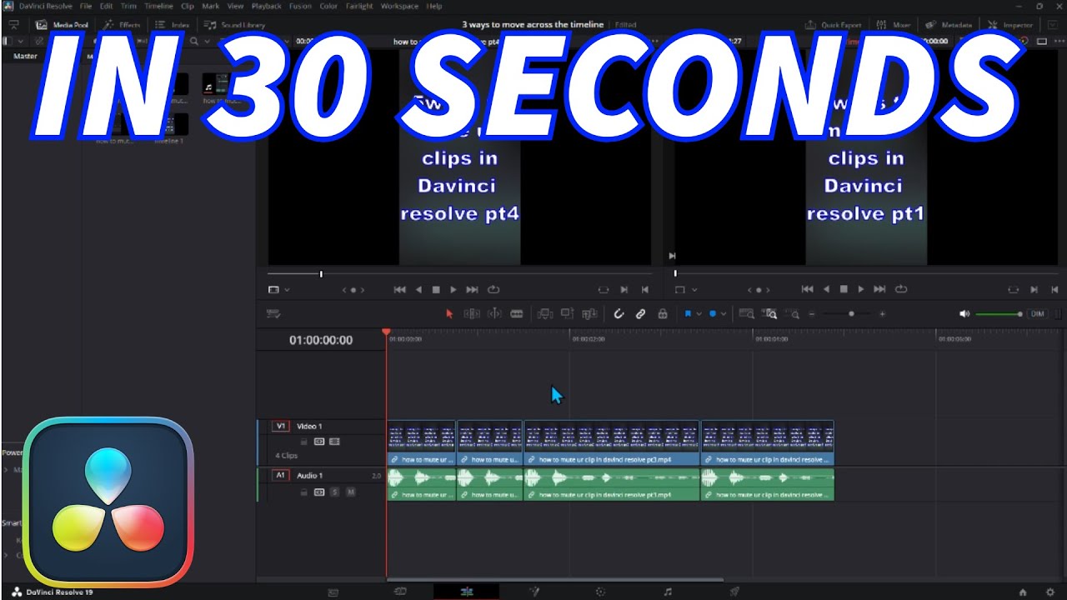
Task: Open the flag color dropdown arrow
Action: [x=699, y=314]
